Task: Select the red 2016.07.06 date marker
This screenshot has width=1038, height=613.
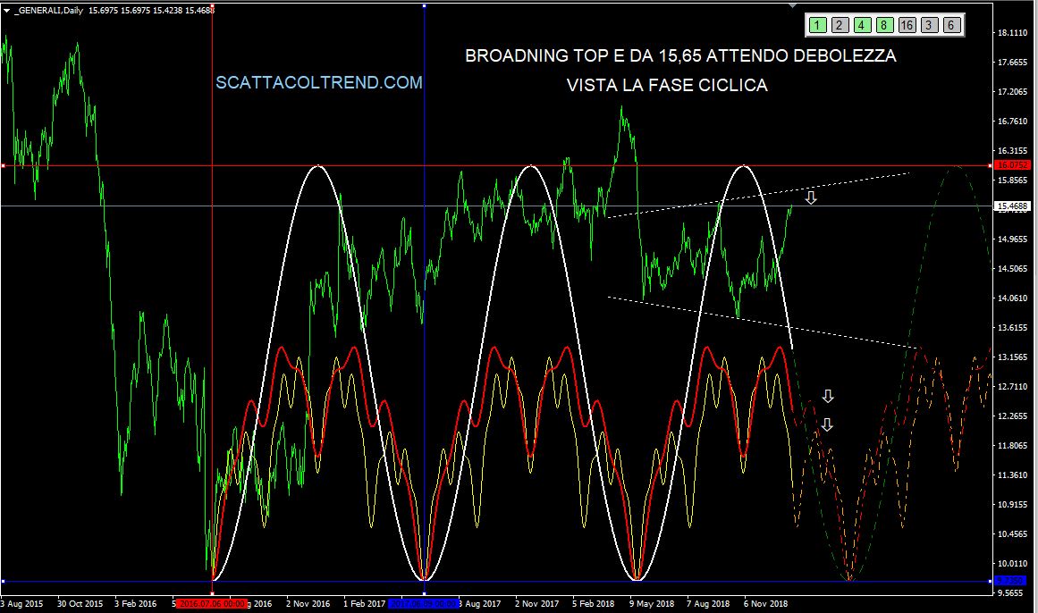Action: point(211,604)
